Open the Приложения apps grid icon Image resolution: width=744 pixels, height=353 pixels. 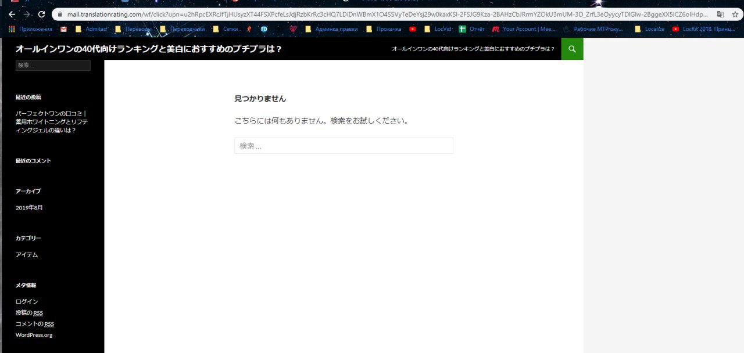tap(12, 28)
